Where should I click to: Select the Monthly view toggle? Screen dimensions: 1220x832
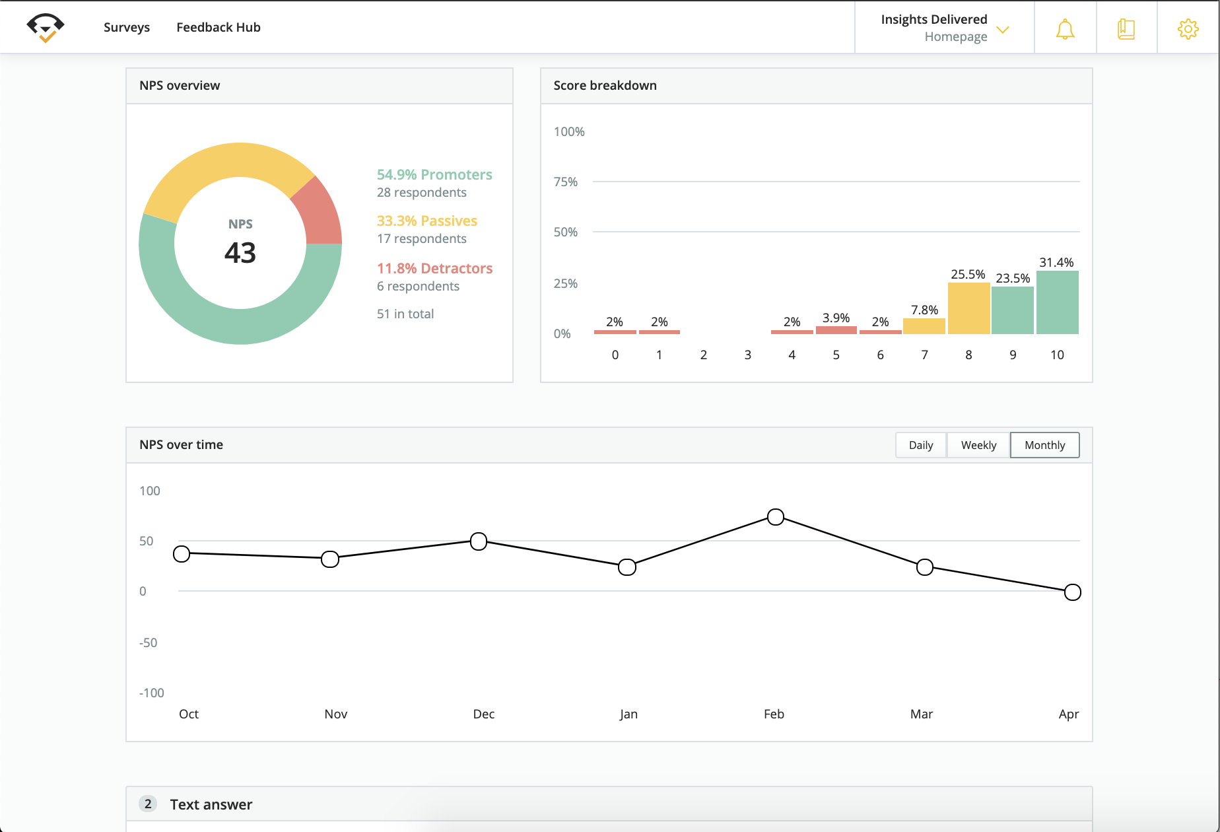1044,445
